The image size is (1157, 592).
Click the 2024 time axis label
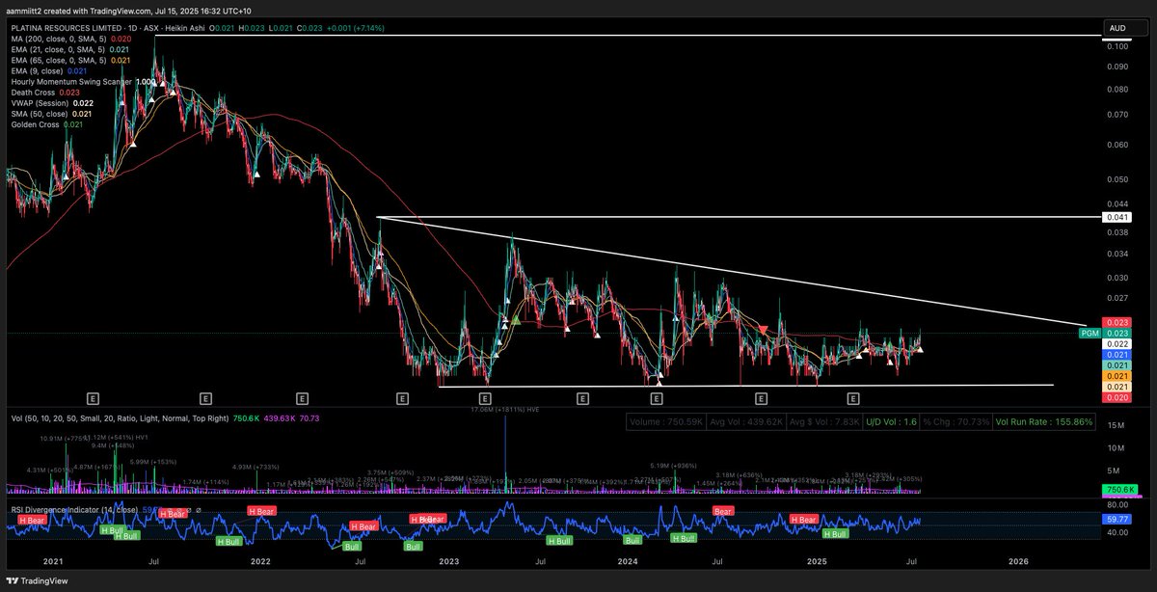(629, 560)
